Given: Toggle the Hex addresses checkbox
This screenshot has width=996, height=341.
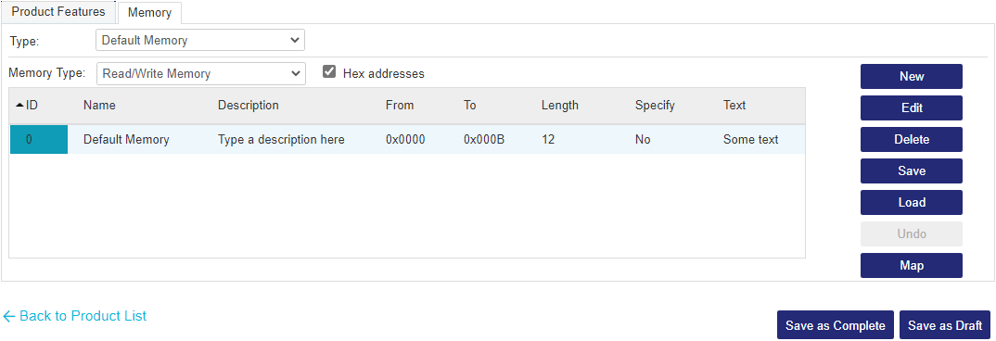Looking at the screenshot, I should [329, 71].
